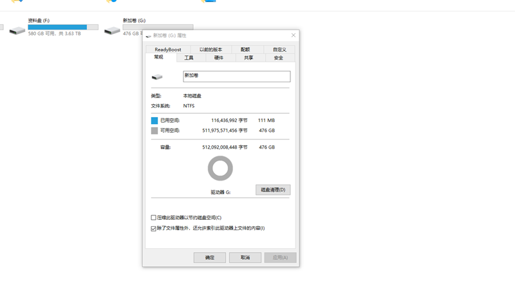The width and height of the screenshot is (515, 297).
Task: Click the 新加卷 (G:) label in Explorer
Action: 134,21
